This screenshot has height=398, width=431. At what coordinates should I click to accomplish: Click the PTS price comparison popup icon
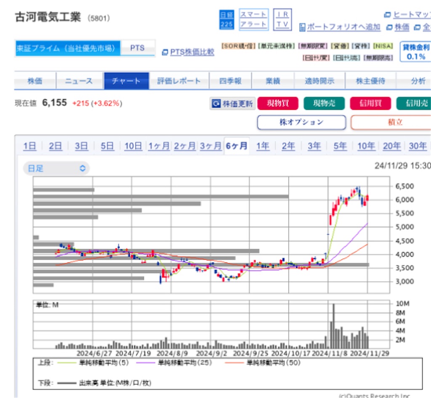165,52
